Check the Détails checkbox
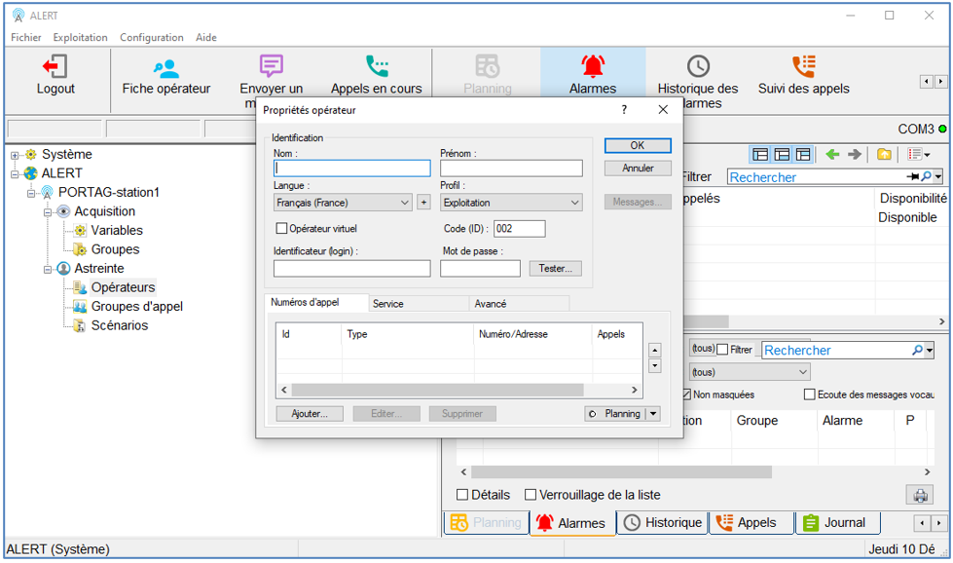Image resolution: width=953 pixels, height=563 pixels. [462, 495]
